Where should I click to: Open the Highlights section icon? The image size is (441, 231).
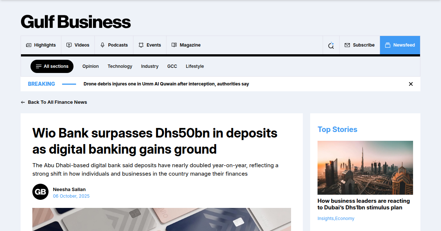(x=28, y=45)
